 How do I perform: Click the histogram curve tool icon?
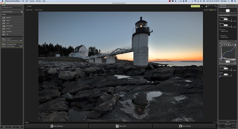(x=231, y=45)
